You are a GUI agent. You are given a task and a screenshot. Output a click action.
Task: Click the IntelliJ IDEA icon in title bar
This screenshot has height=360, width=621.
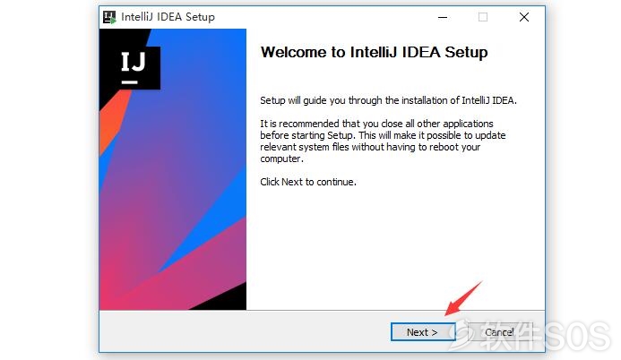tap(109, 17)
